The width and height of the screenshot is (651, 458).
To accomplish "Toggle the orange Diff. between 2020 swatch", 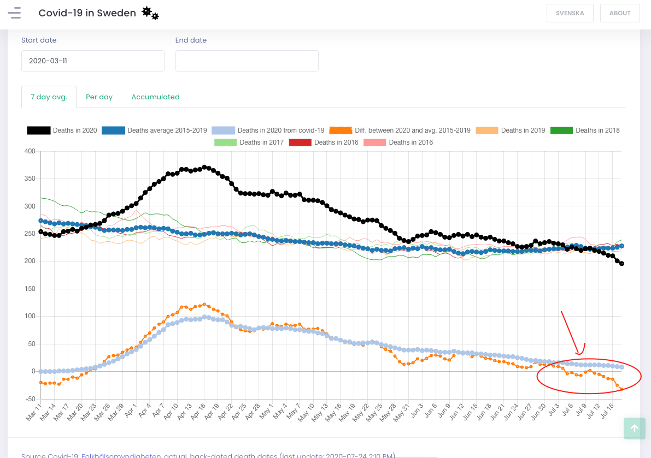I will (341, 130).
